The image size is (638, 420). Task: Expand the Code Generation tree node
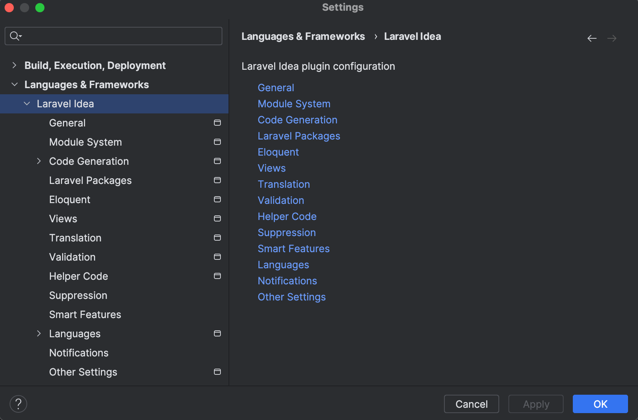(39, 161)
